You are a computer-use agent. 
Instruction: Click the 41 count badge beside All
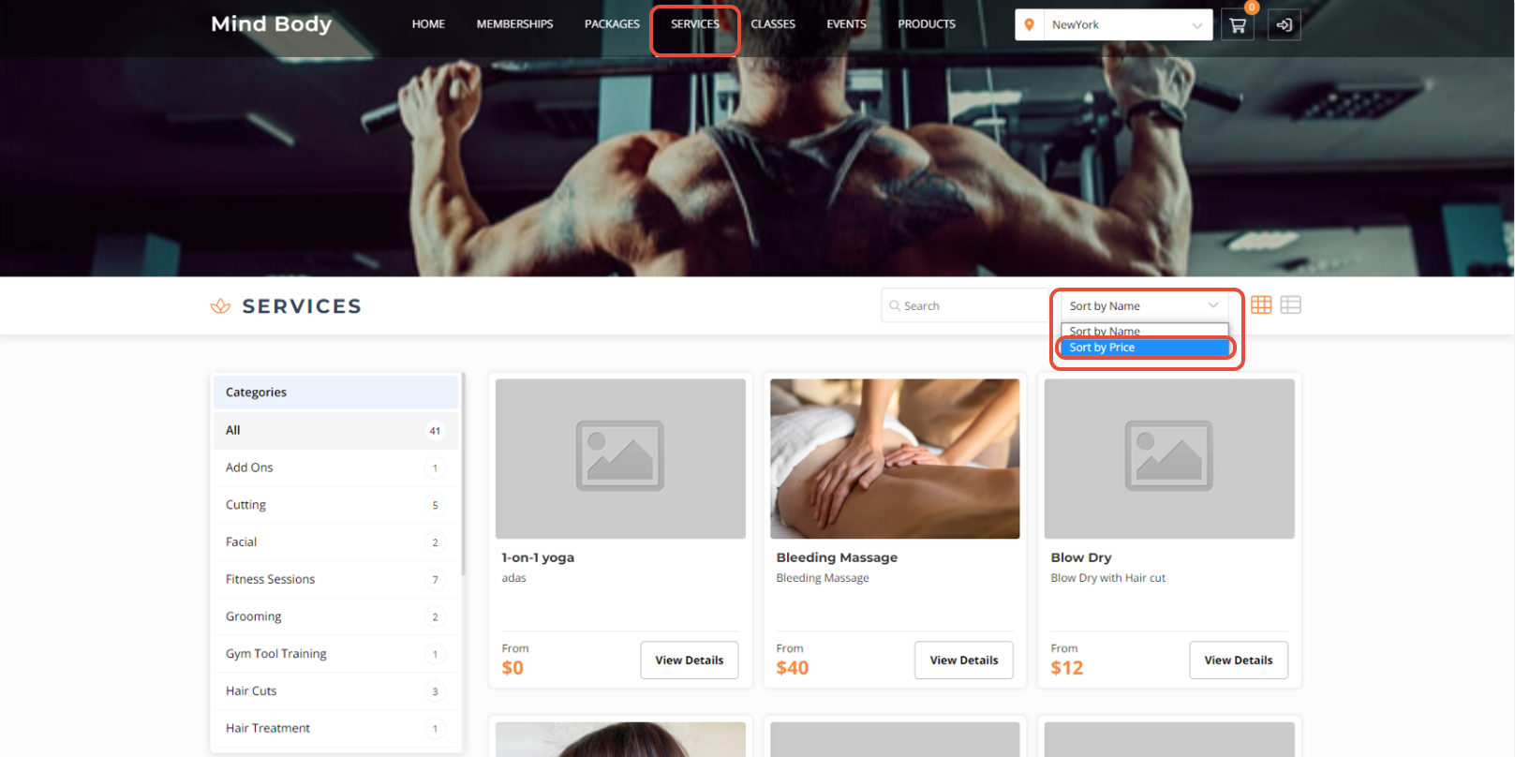435,431
